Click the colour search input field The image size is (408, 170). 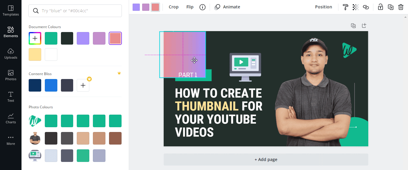(x=75, y=11)
